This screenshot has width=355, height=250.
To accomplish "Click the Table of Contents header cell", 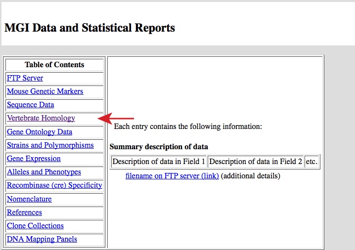I will point(54,65).
